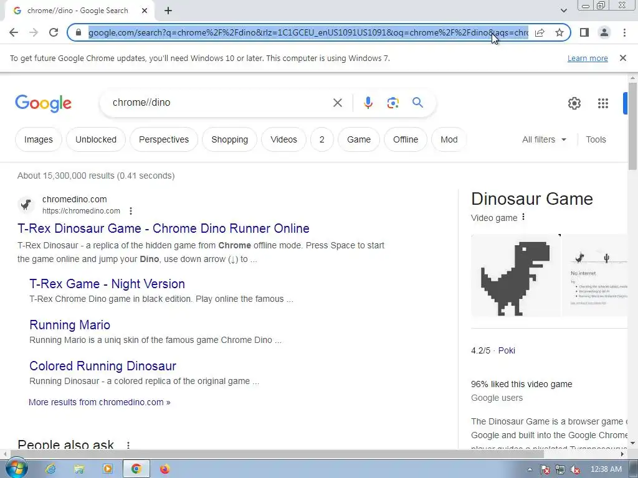Switch to the Perspectives filter
This screenshot has height=478, width=638.
click(164, 139)
